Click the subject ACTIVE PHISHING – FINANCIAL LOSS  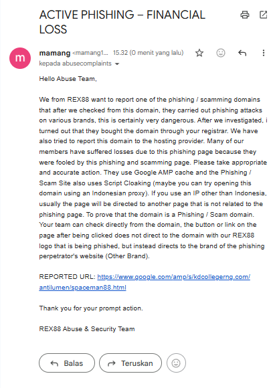[122, 22]
